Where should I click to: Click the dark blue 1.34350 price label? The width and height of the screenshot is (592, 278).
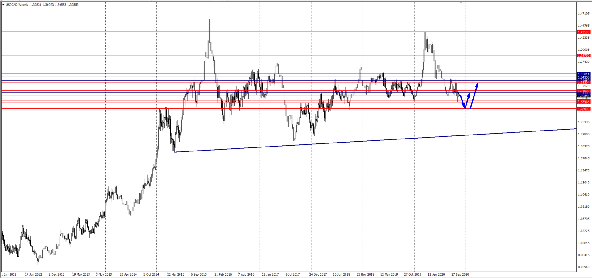click(583, 77)
